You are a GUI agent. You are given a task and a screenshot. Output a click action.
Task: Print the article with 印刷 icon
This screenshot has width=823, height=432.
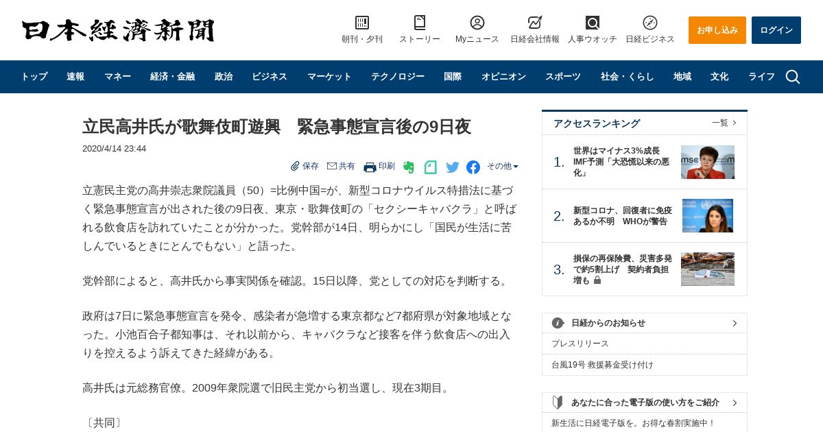click(x=370, y=167)
